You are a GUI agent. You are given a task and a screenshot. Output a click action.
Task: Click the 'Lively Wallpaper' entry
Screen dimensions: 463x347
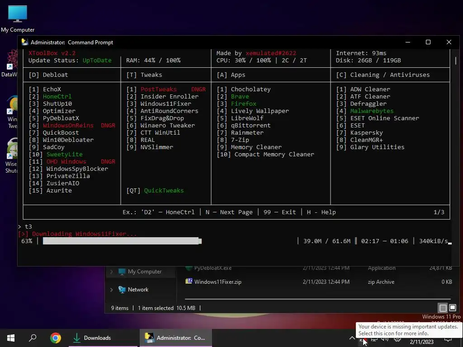[x=260, y=111]
